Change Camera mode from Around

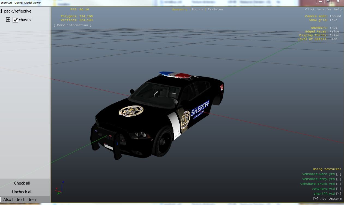tap(335, 16)
